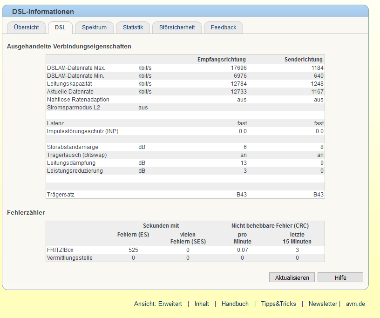The width and height of the screenshot is (380, 318).
Task: Click the Stromsparmodus L2 label
Action: tap(74, 108)
